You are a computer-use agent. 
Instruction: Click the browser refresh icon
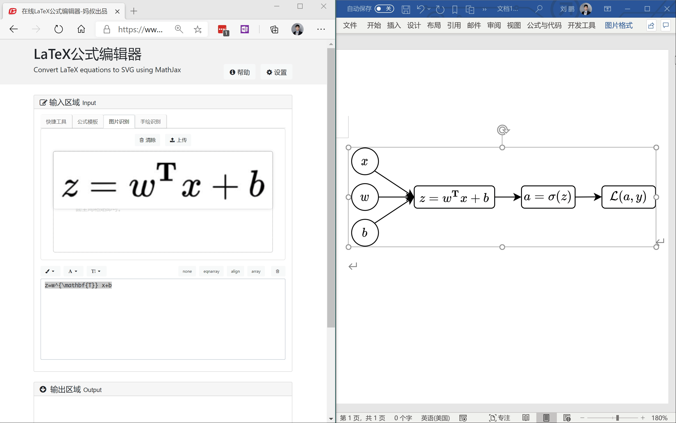coord(58,29)
